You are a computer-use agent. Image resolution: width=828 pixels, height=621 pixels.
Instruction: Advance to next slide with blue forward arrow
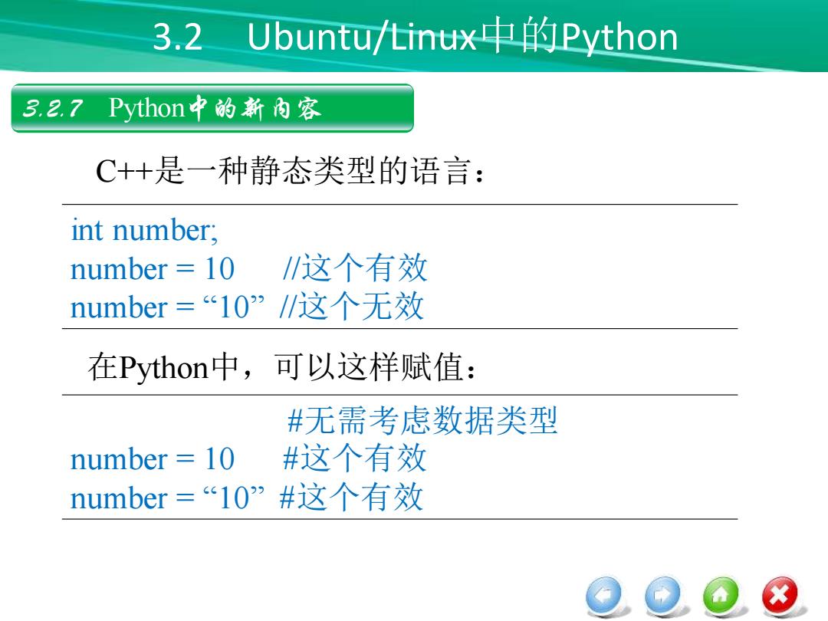click(x=663, y=596)
